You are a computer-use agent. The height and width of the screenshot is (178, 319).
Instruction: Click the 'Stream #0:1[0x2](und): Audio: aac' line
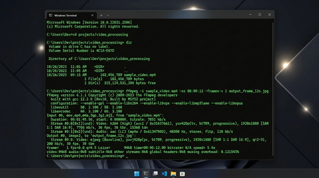[x=142, y=132]
